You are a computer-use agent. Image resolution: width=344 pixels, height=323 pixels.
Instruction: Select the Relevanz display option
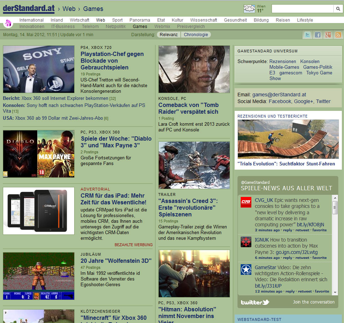[169, 35]
